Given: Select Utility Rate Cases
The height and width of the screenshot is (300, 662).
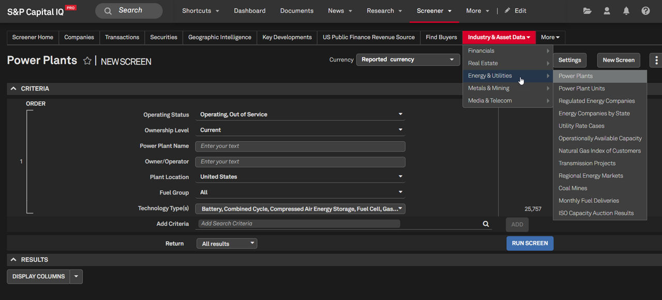Looking at the screenshot, I should pyautogui.click(x=600, y=126).
